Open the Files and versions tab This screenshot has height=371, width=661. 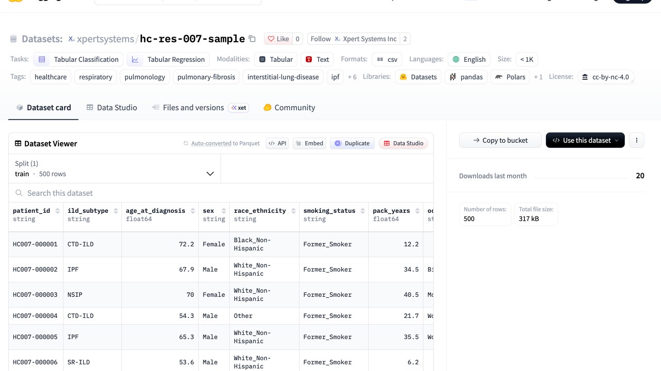pyautogui.click(x=200, y=107)
